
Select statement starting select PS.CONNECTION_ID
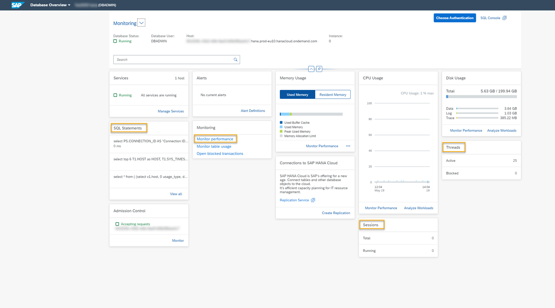pyautogui.click(x=149, y=143)
